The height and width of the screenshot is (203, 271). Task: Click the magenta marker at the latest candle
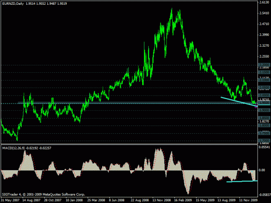click(256, 106)
